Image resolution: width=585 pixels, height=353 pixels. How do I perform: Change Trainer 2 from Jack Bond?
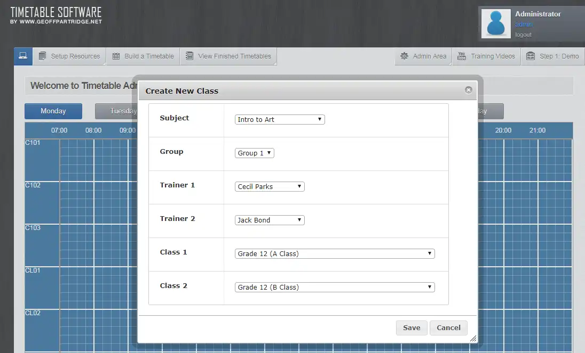(x=269, y=220)
